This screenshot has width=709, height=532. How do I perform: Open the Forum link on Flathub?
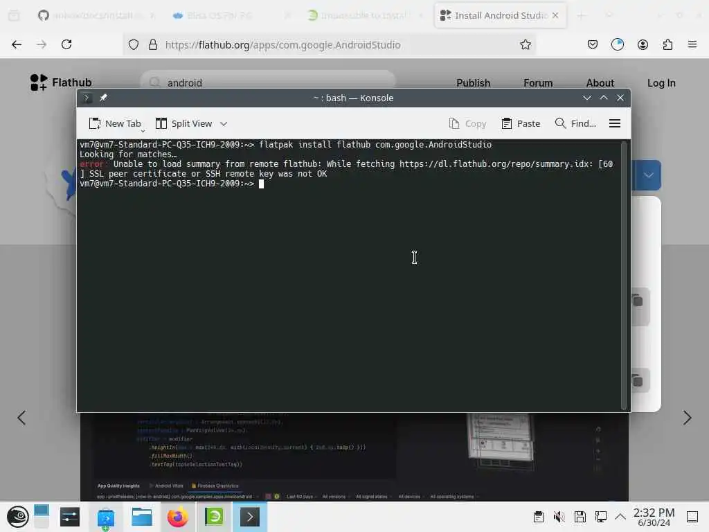(x=538, y=83)
